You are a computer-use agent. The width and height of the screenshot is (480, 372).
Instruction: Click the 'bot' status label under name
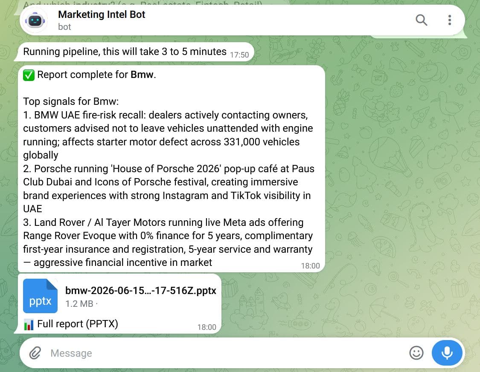click(64, 27)
